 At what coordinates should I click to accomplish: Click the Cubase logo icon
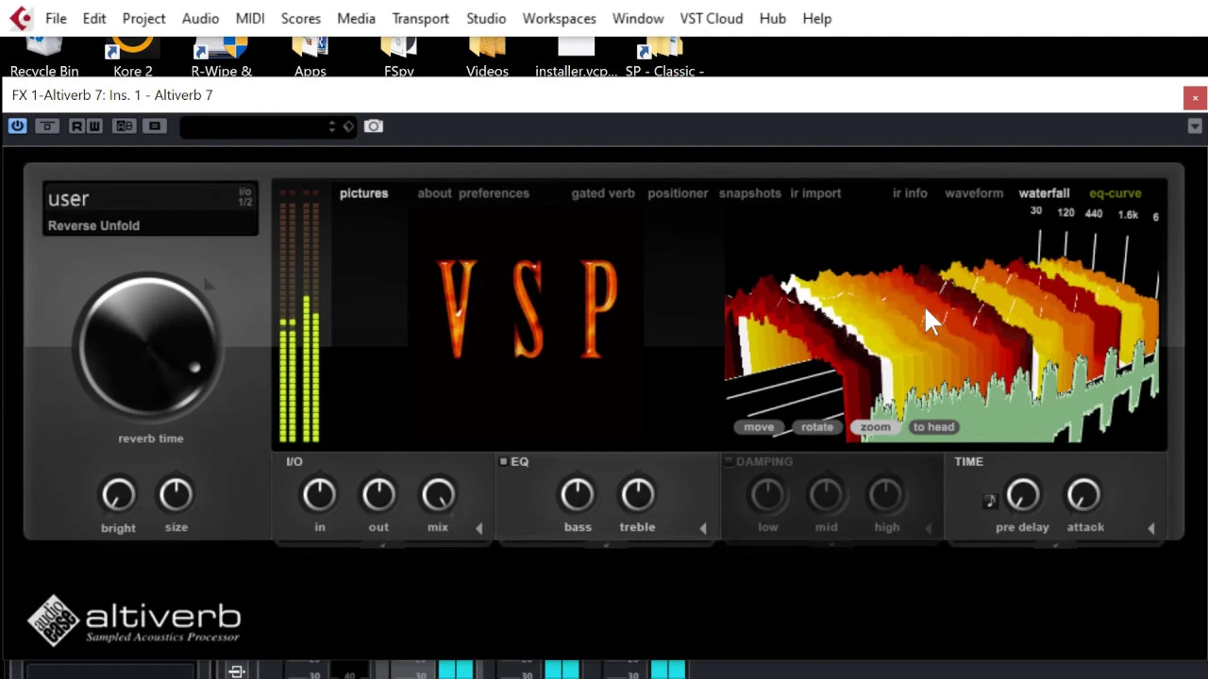click(x=21, y=18)
